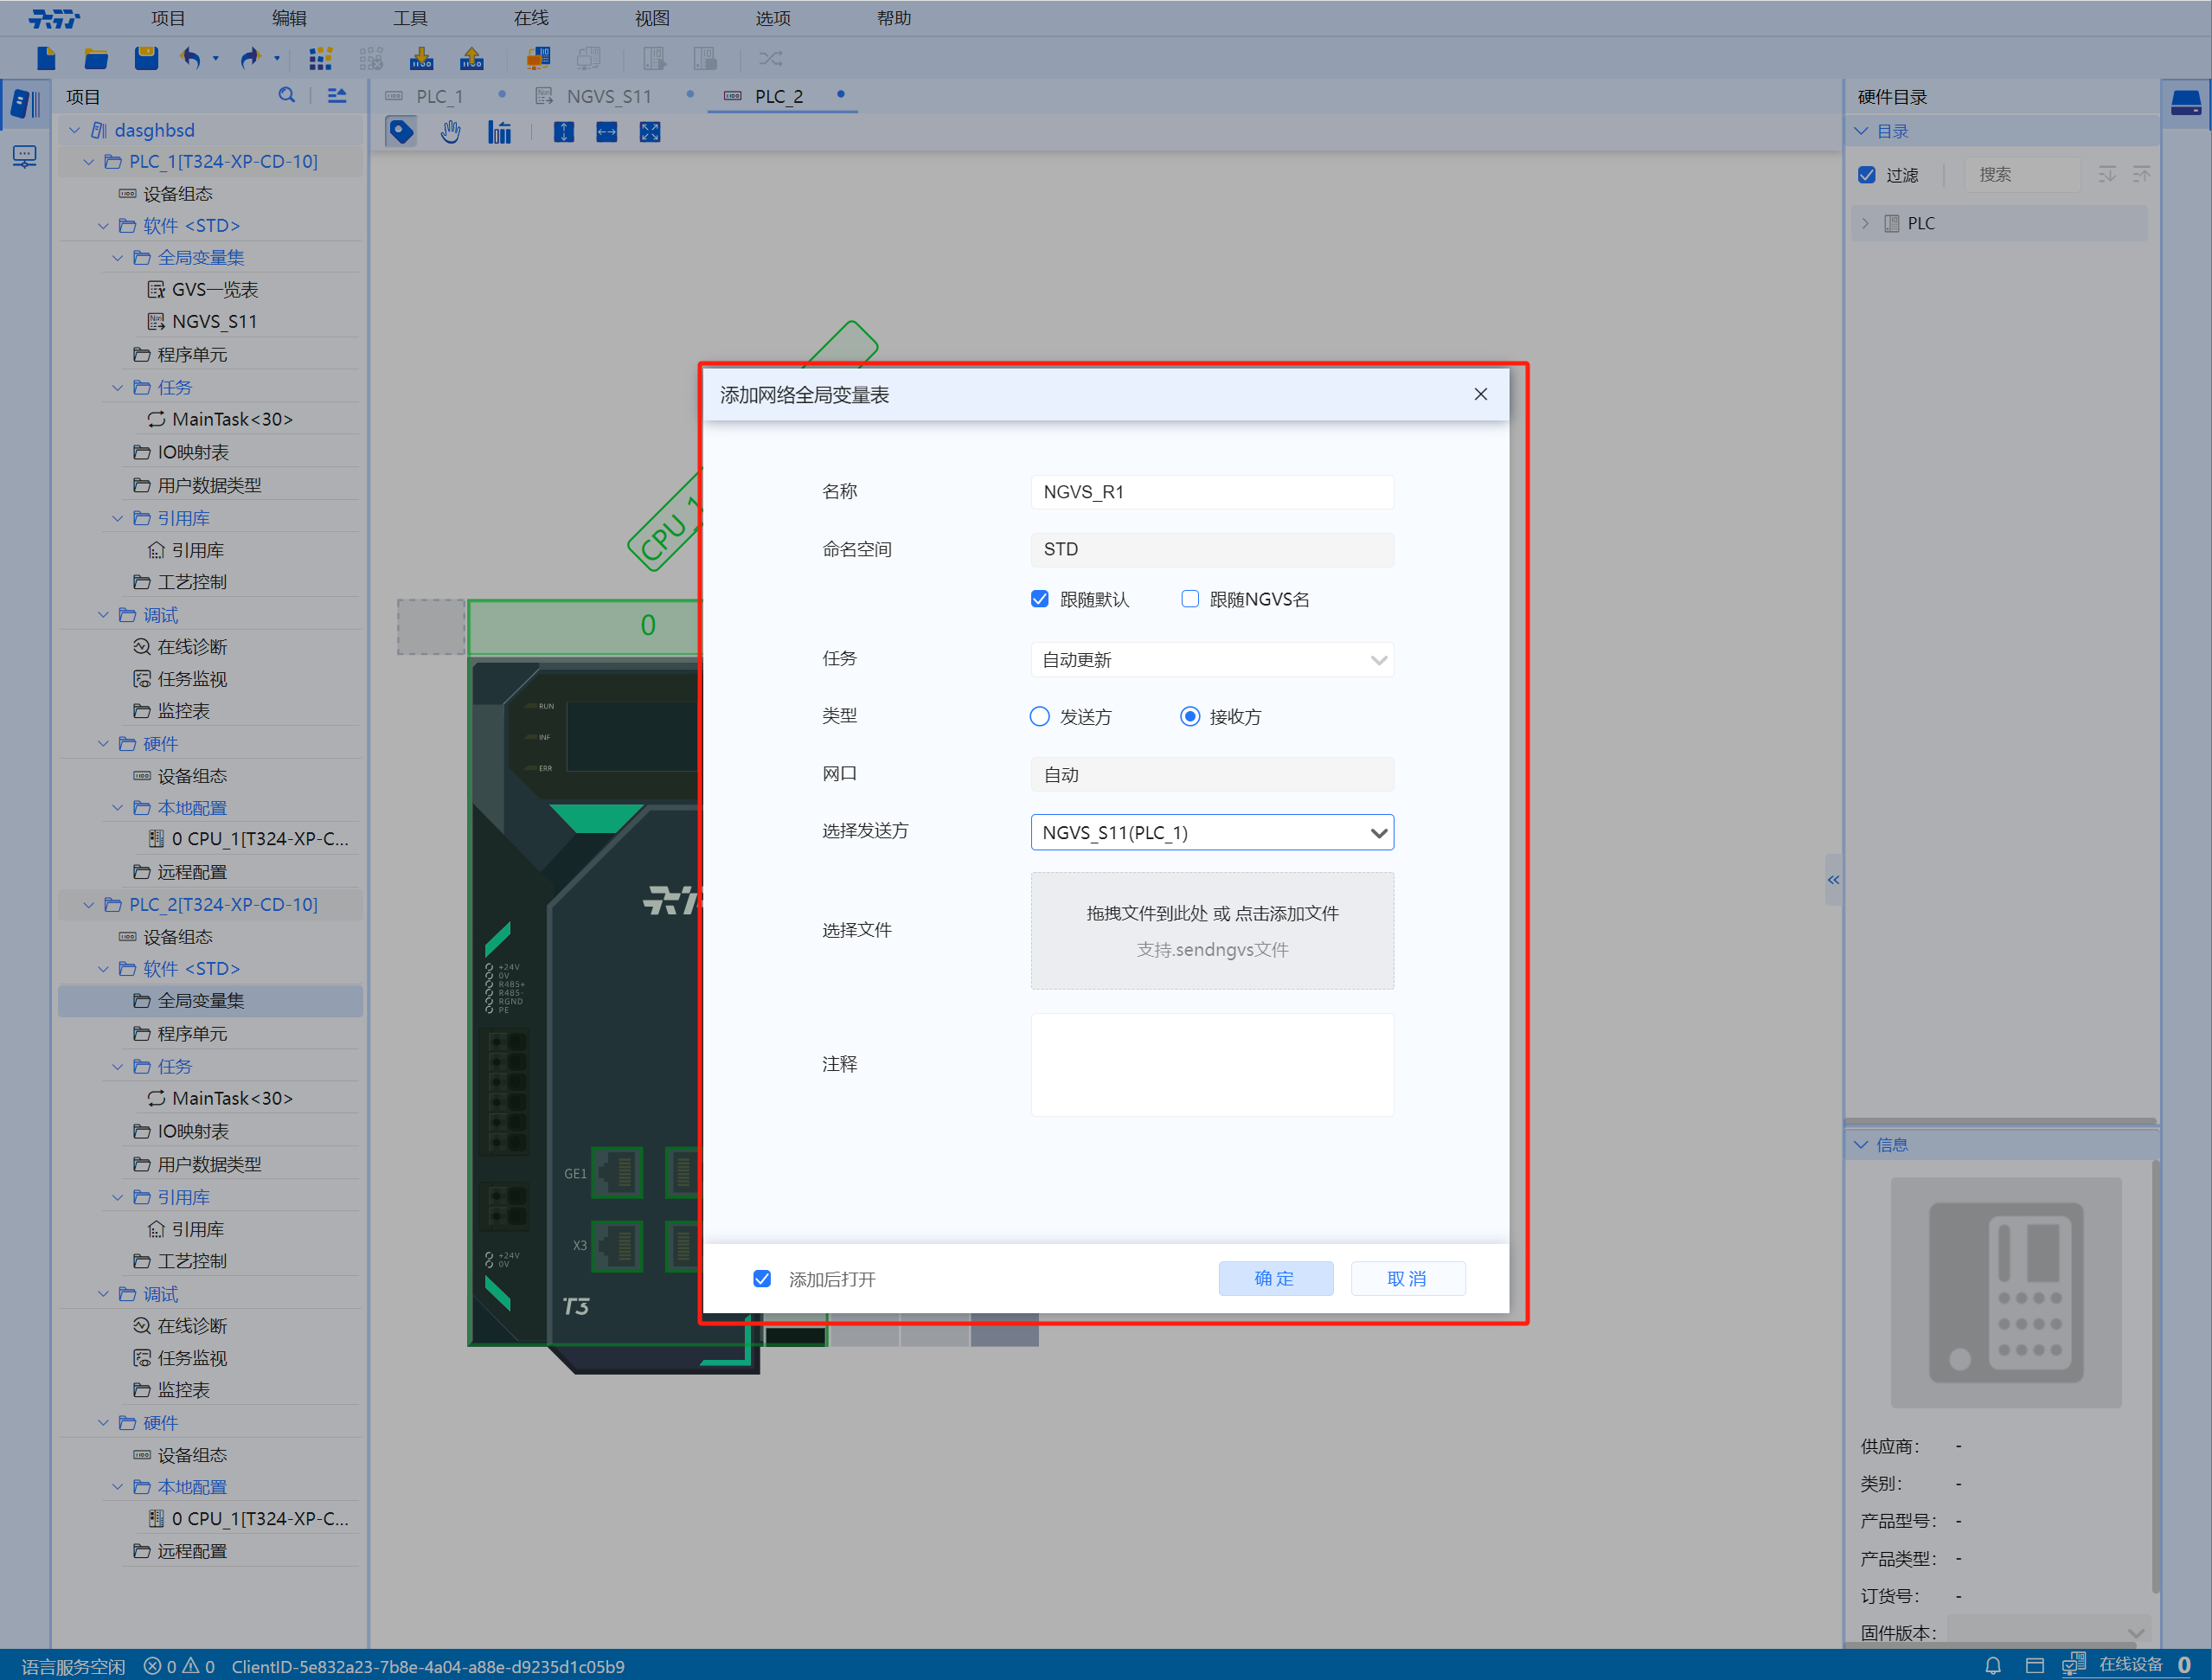Enable the 跟随NGVS名 checkbox

tap(1190, 598)
